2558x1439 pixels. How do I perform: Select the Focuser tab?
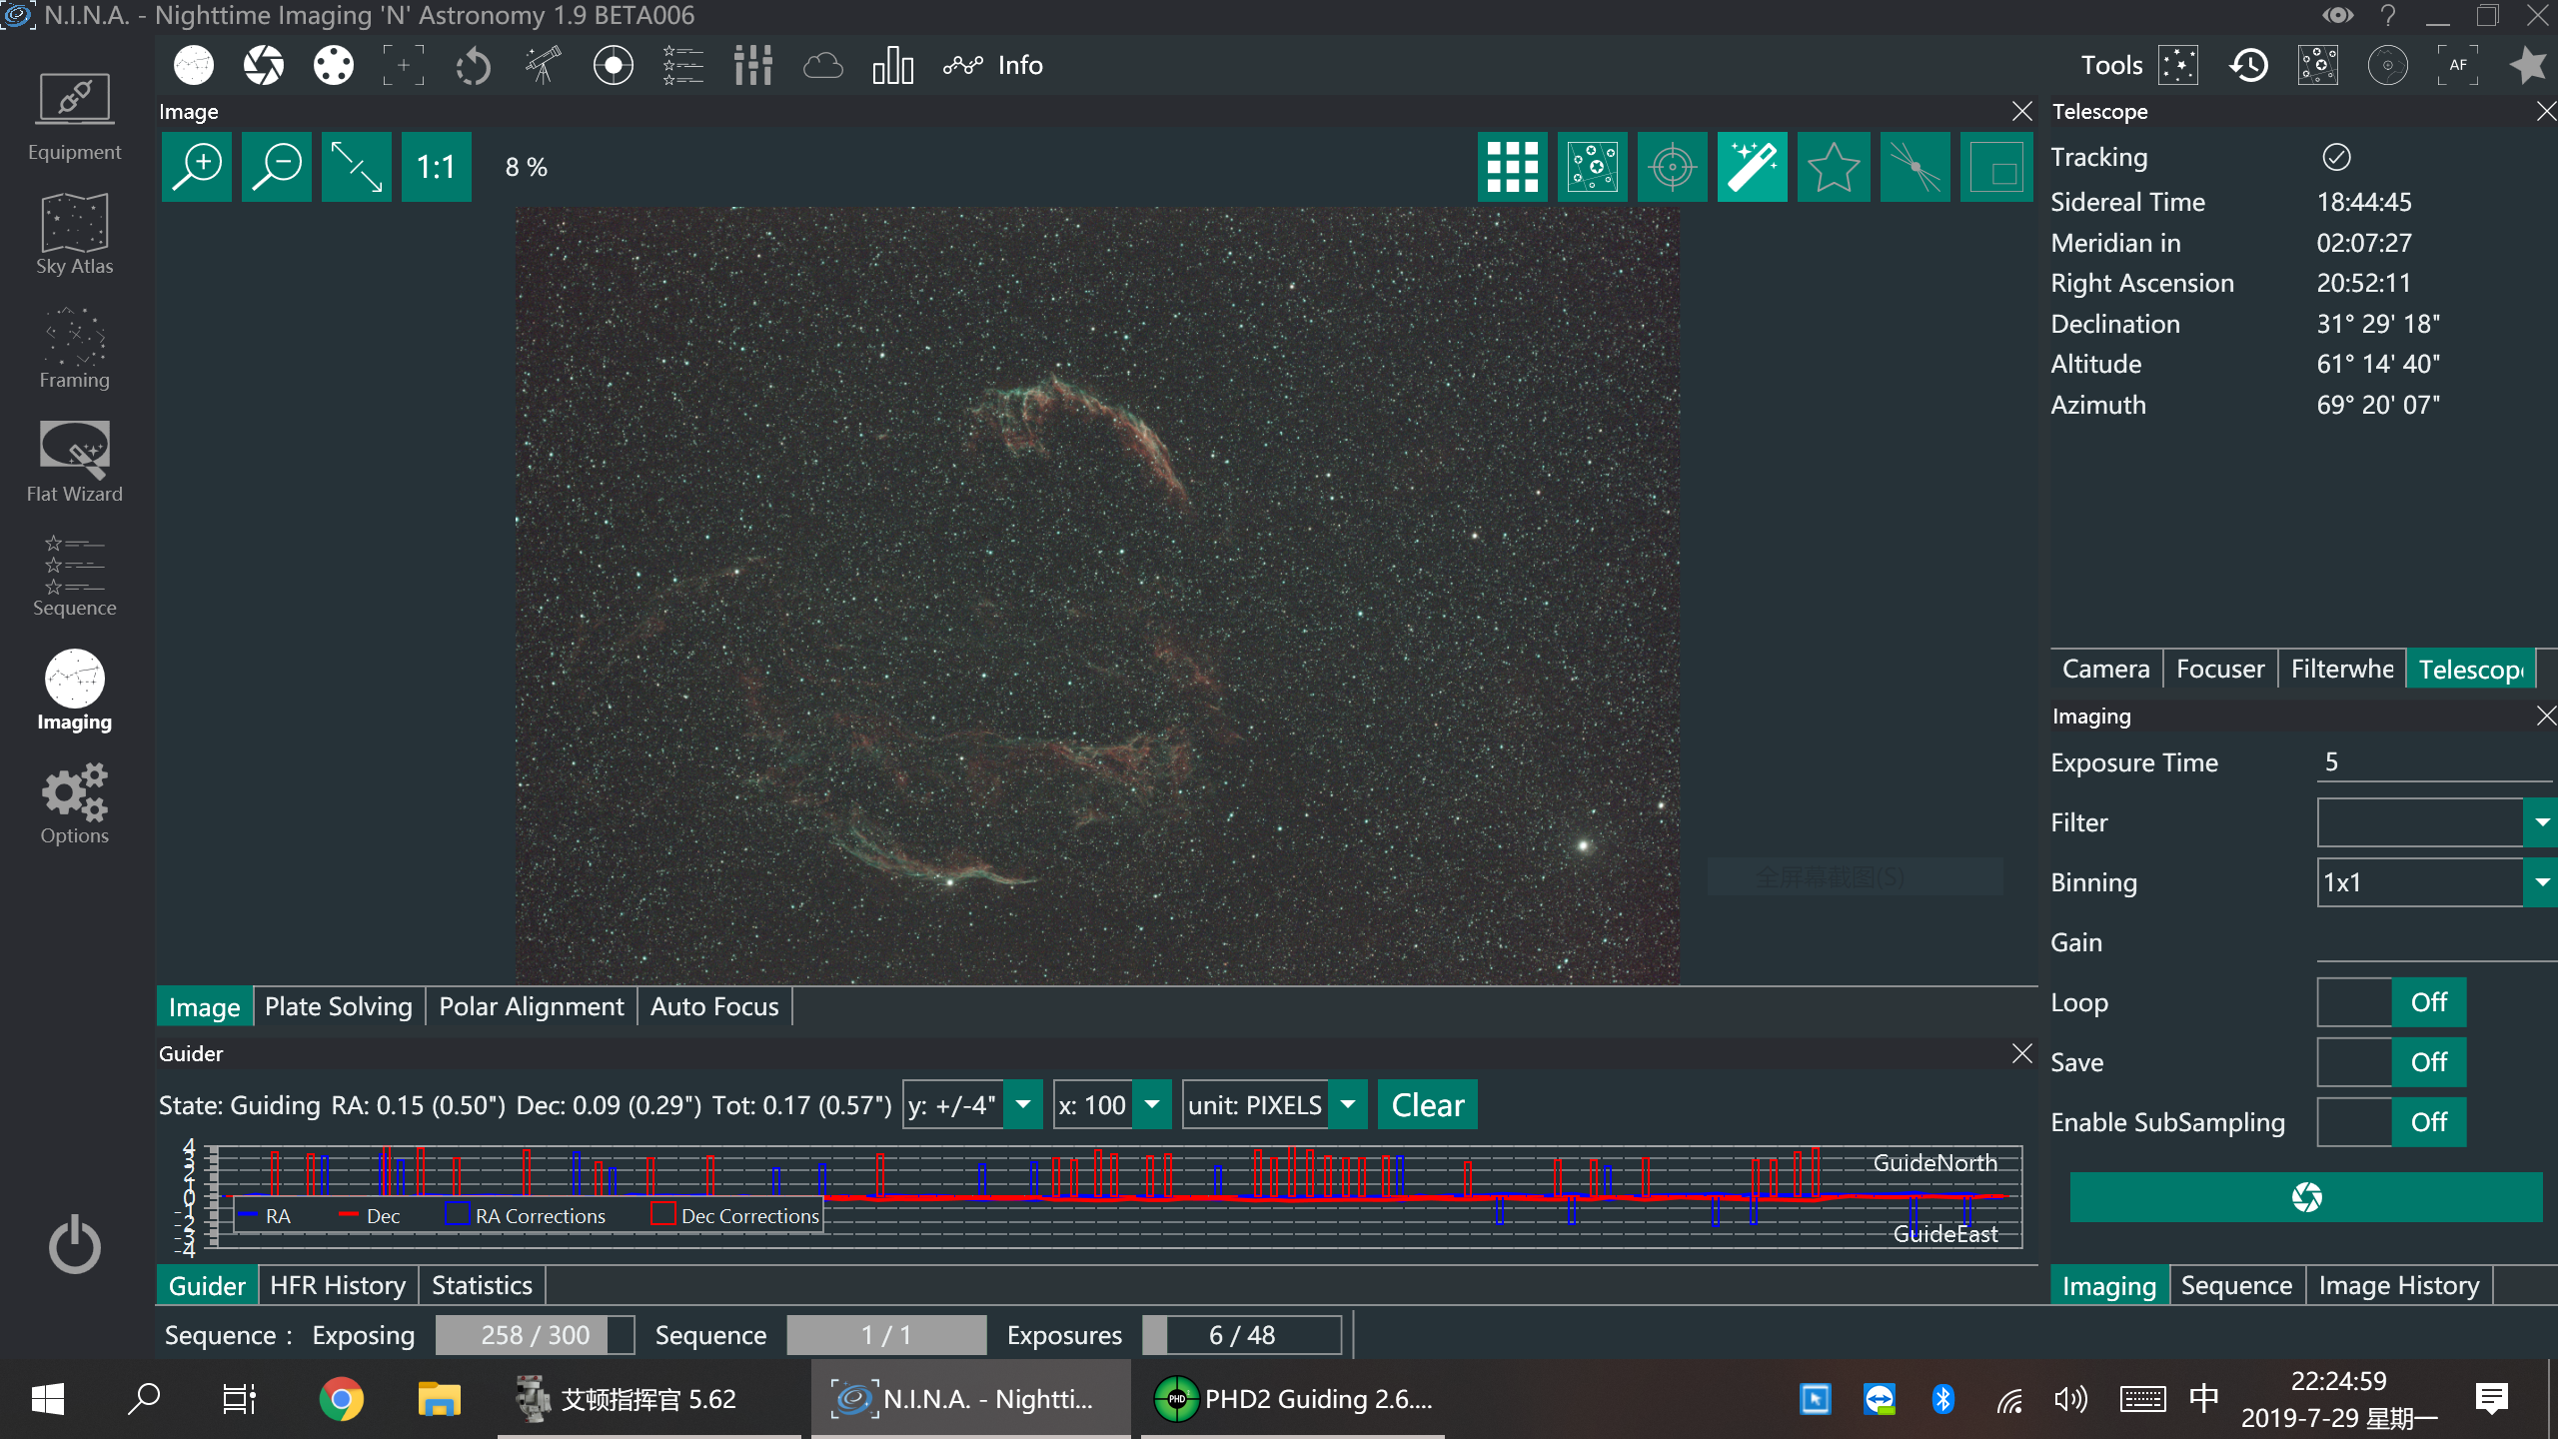point(2220,669)
